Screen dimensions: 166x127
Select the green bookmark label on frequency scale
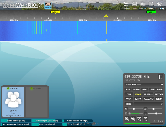click(151, 12)
